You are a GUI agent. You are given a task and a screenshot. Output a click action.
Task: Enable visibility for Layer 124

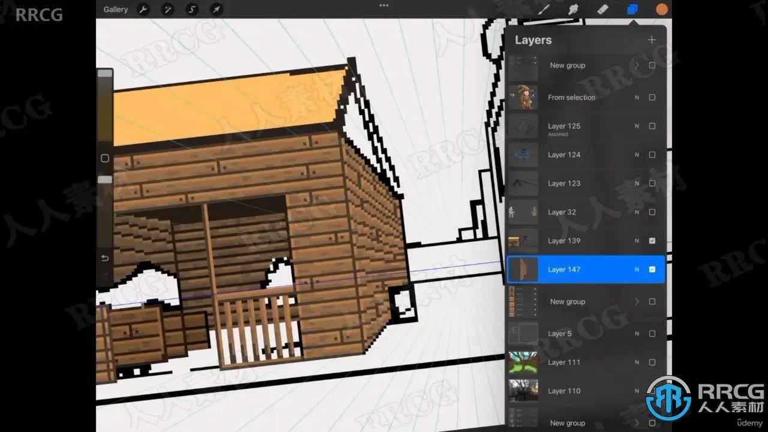tap(652, 155)
